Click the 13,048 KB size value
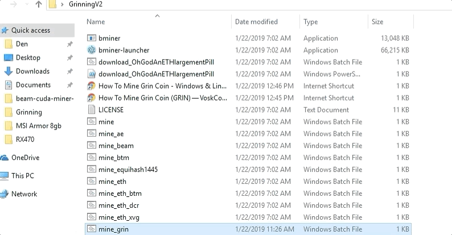This screenshot has height=235, width=452. click(395, 38)
